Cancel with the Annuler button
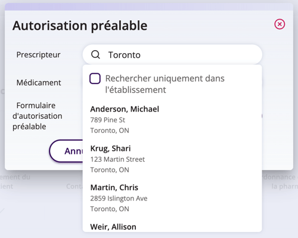This screenshot has width=298, height=238. (66, 151)
